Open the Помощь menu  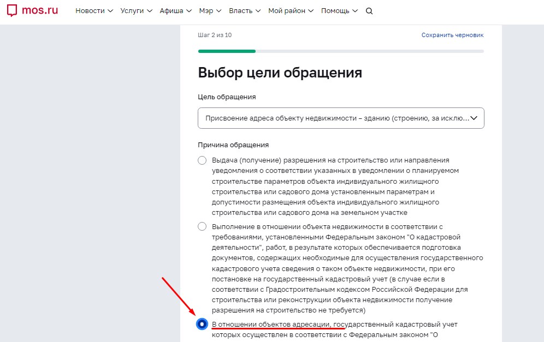point(339,11)
